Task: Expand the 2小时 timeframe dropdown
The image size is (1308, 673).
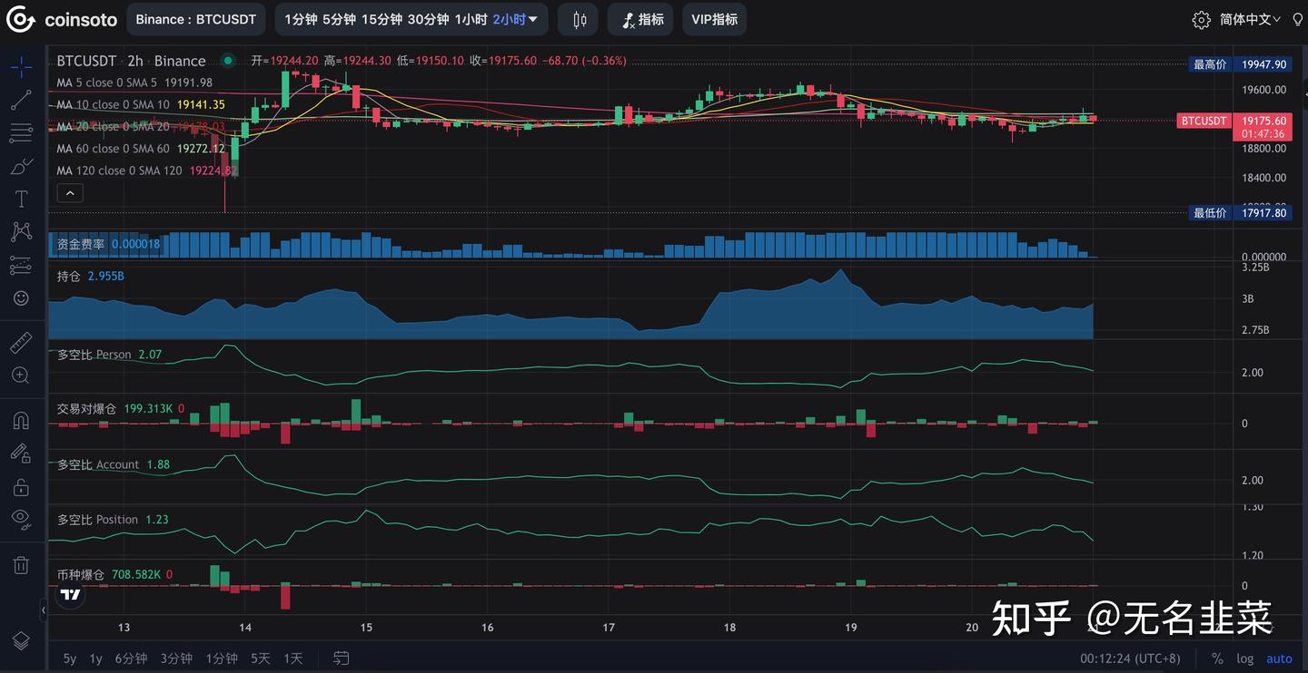Action: point(515,19)
